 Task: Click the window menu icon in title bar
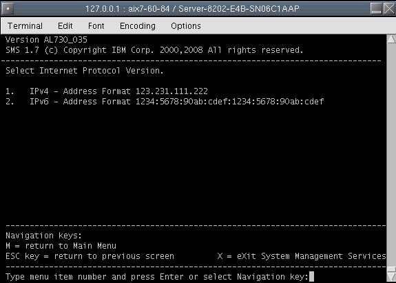point(8,8)
